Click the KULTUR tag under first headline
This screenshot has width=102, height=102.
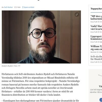94,22
